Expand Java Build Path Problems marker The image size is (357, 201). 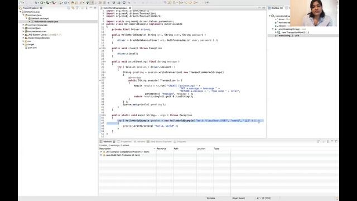pos(101,155)
